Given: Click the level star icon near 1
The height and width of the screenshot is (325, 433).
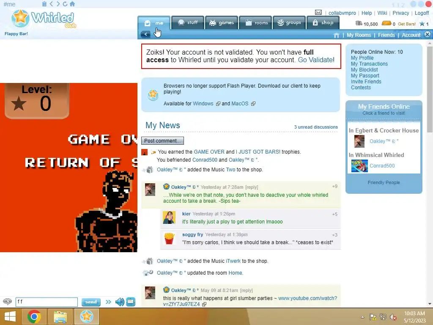Looking at the screenshot, I should (x=422, y=24).
